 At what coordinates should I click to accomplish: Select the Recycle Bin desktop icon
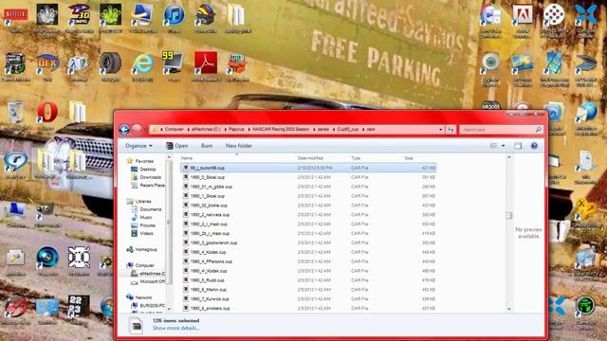[x=15, y=114]
